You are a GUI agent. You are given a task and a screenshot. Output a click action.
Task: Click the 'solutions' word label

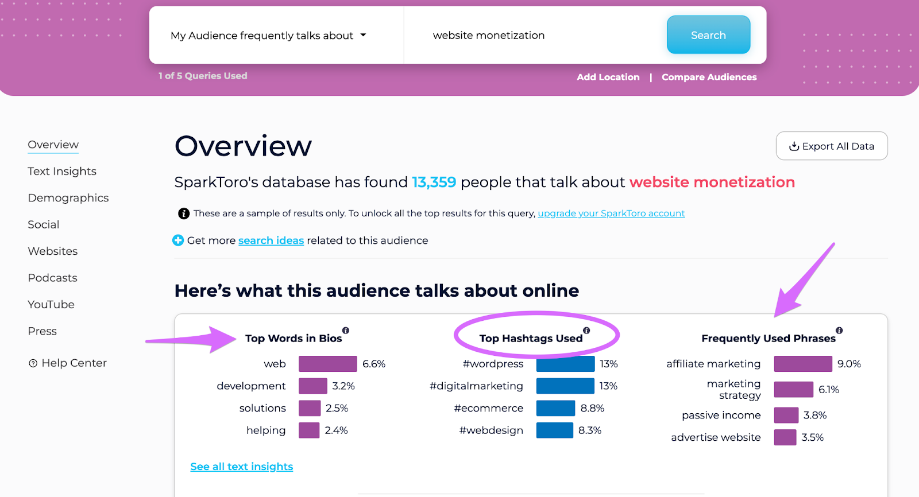tap(262, 408)
